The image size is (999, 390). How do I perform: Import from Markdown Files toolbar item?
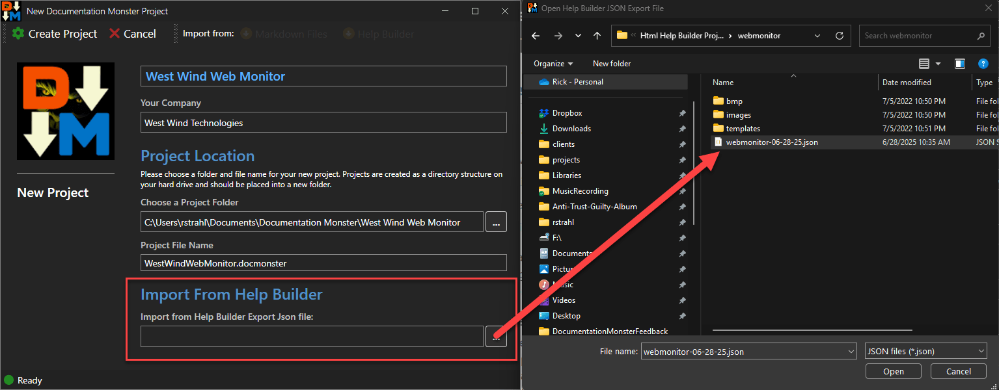click(284, 34)
